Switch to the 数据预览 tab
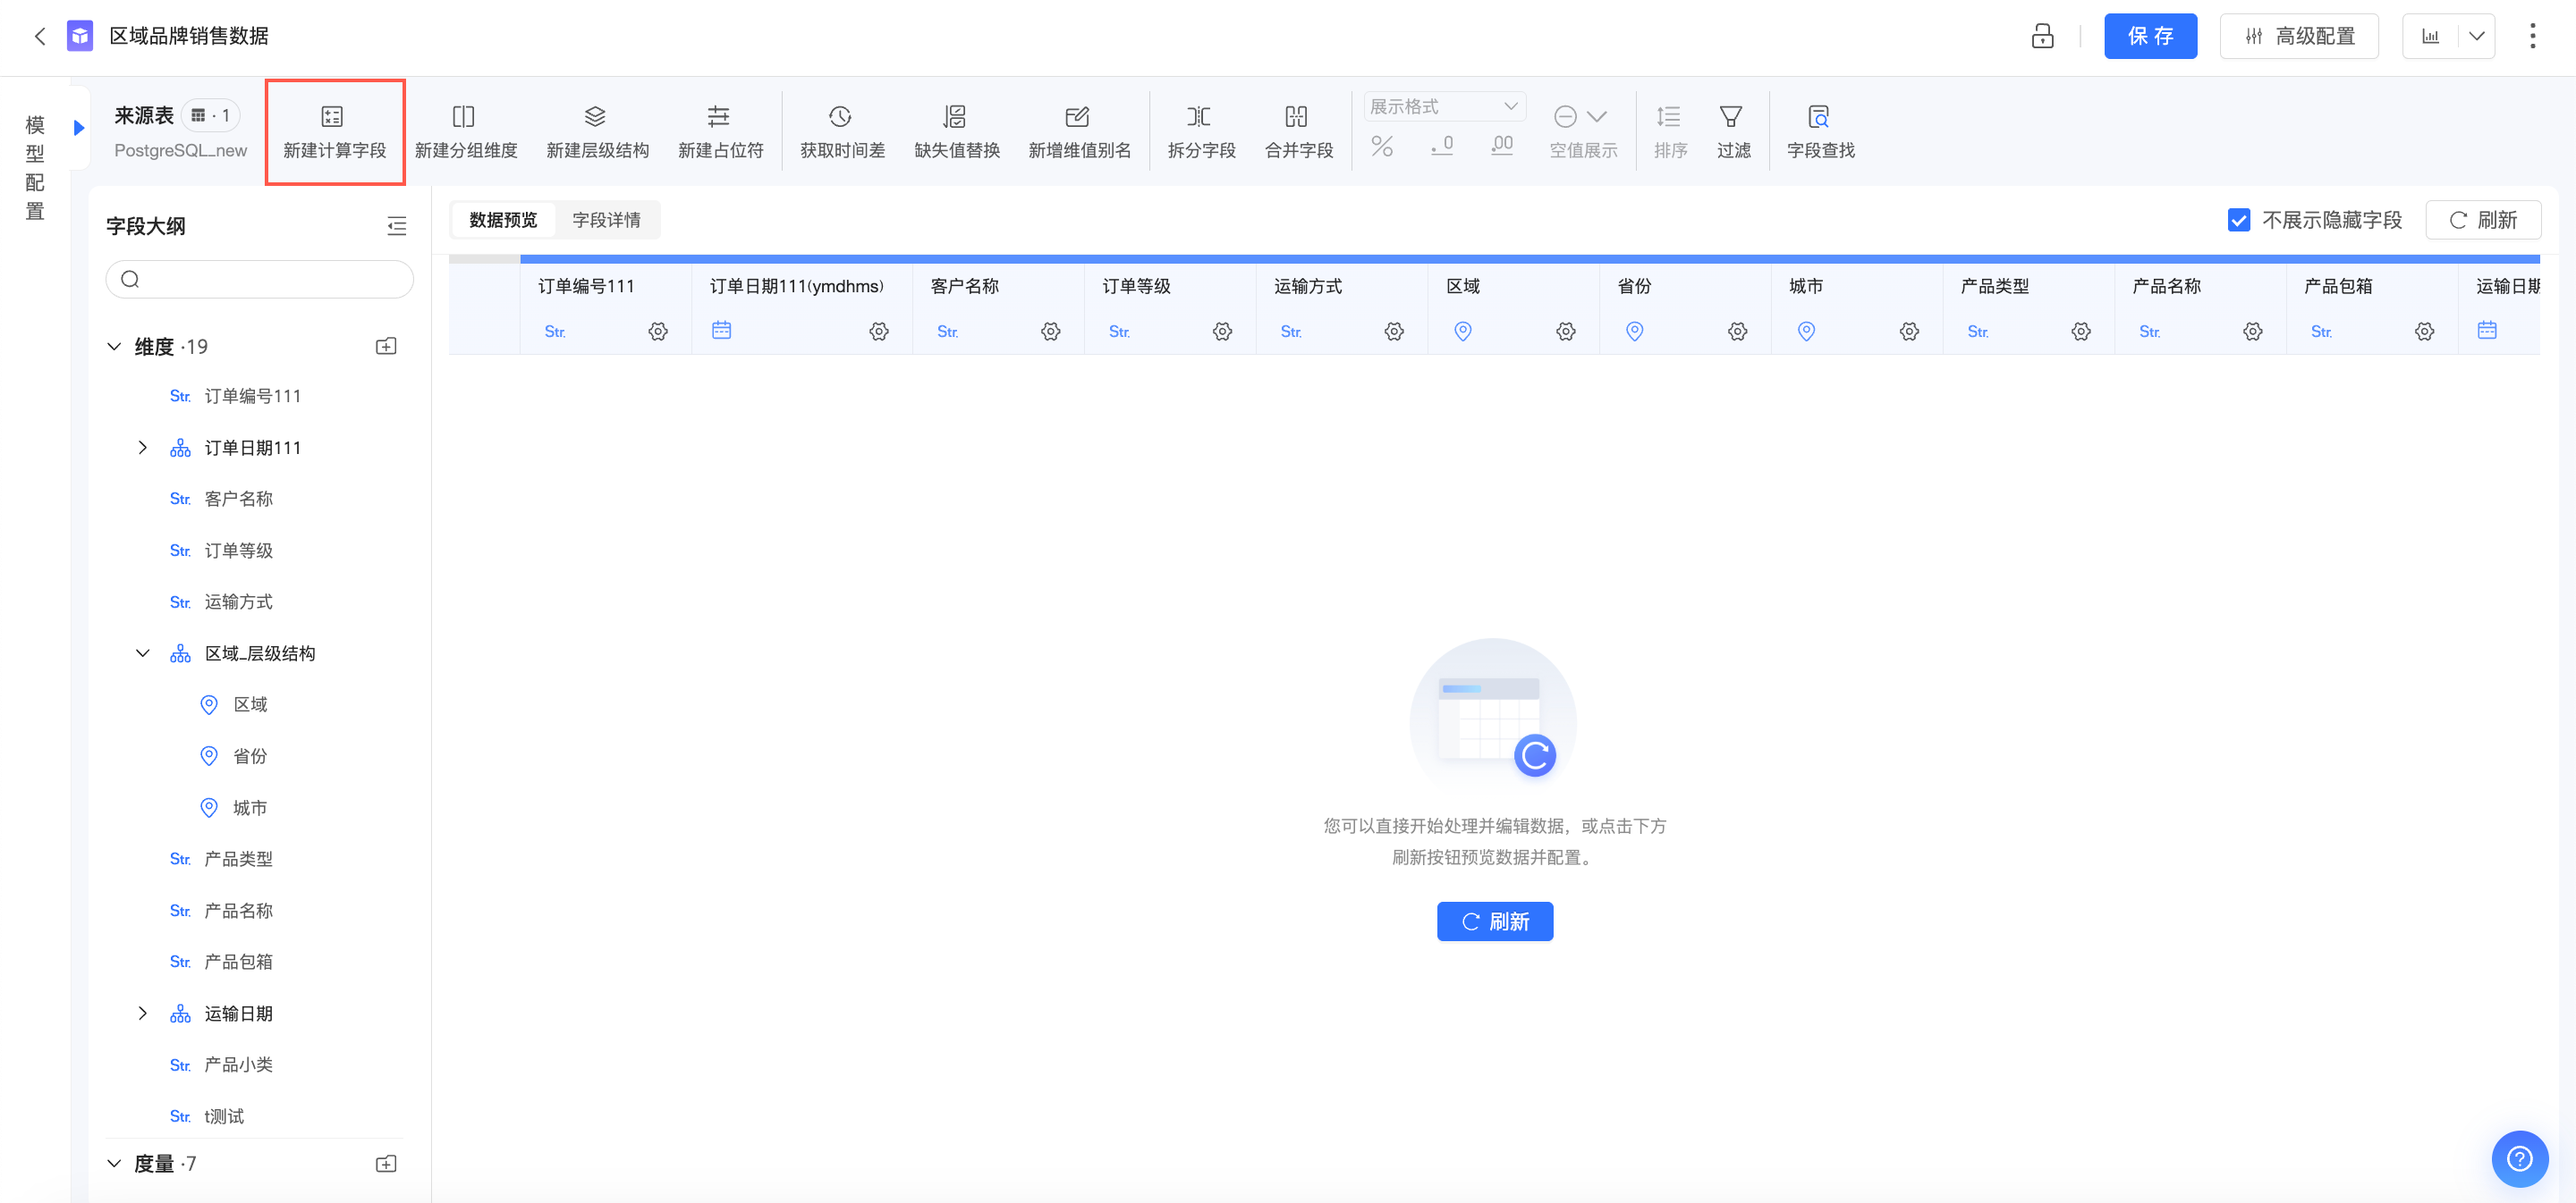Viewport: 2576px width, 1203px height. (x=503, y=220)
